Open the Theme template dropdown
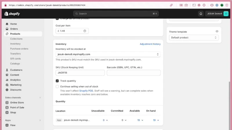Viewport: 232px width, 130px height. 194,38
